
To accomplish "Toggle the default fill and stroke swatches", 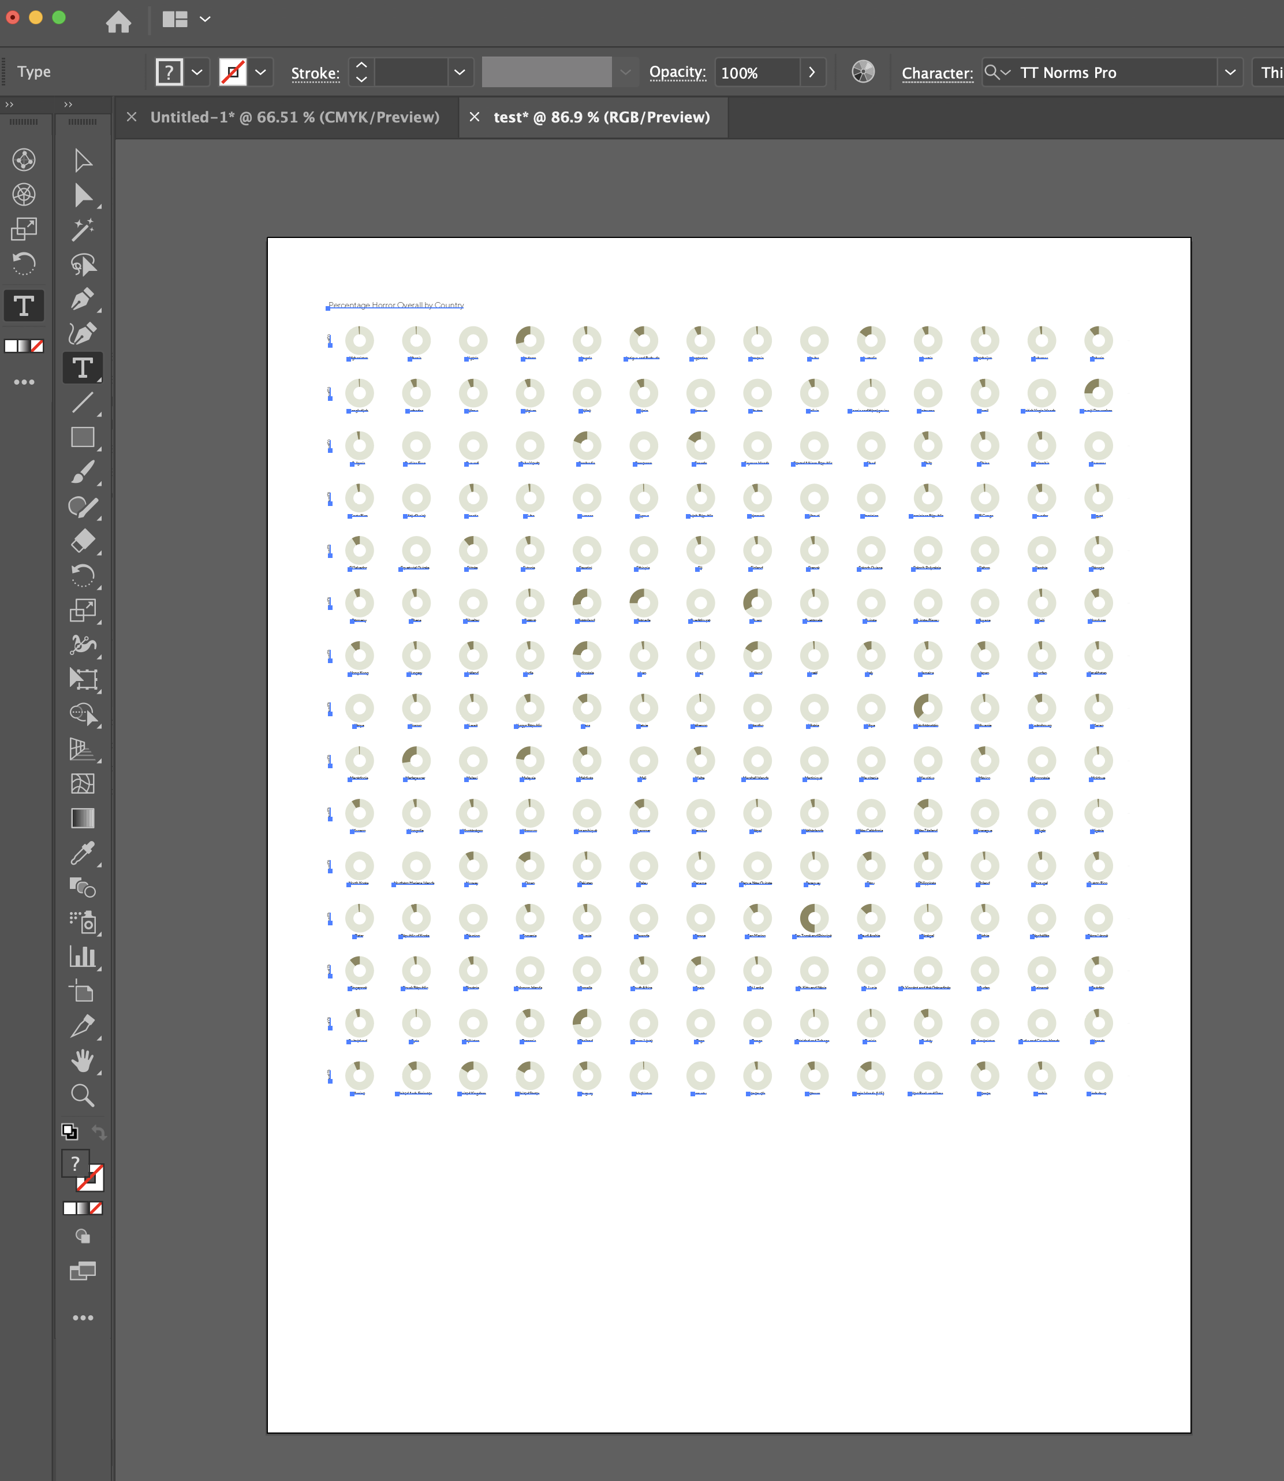I will click(x=70, y=1132).
